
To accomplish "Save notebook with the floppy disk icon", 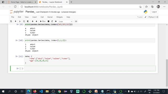I will [x=11, y=21].
